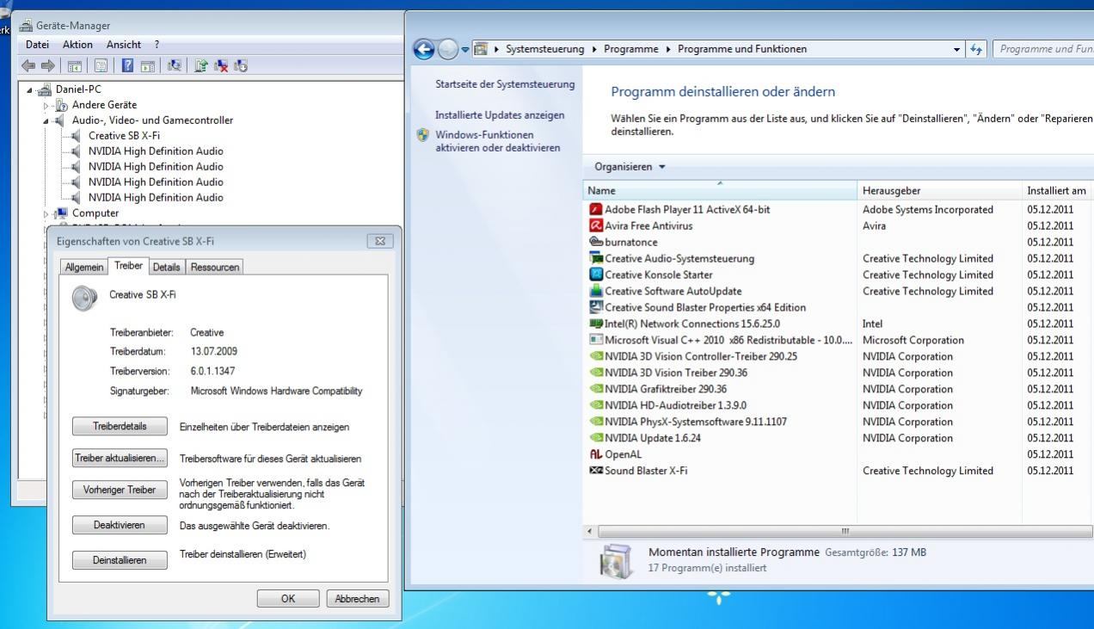The height and width of the screenshot is (629, 1094).
Task: Open the Organisieren dropdown
Action: point(630,167)
